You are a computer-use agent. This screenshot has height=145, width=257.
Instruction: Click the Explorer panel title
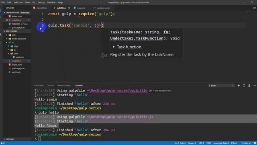10,8
